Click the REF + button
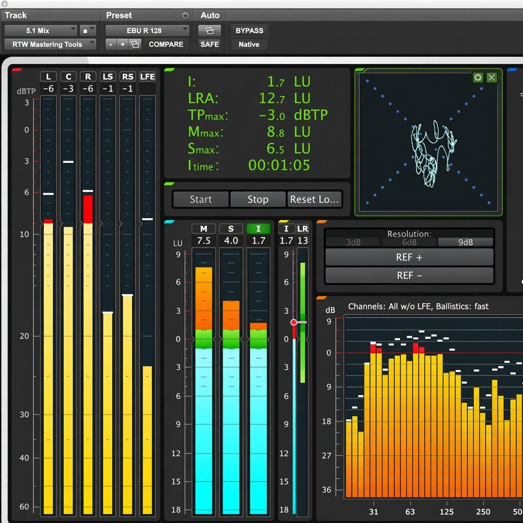The image size is (523, 523). 409,257
